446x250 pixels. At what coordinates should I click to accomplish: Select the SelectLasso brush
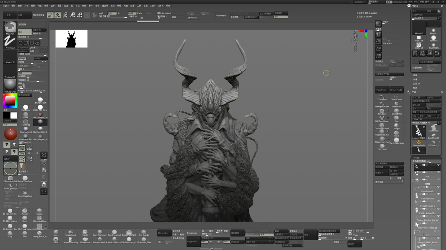397,97
